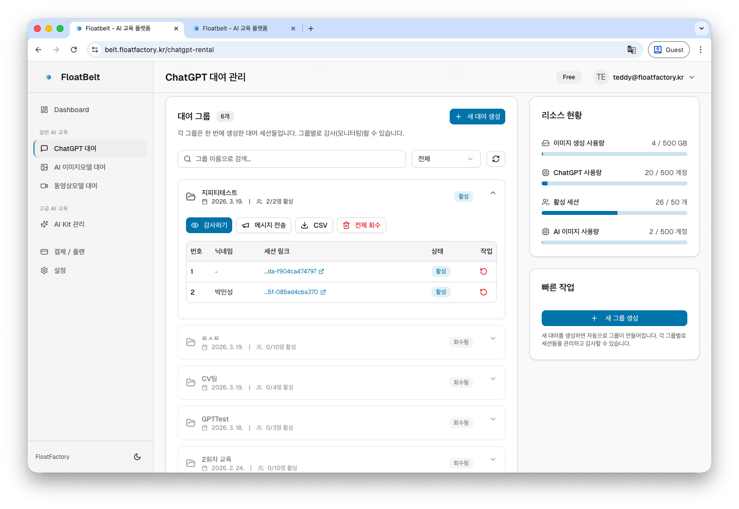Open 동영상모델 대여 via its camera icon
The height and width of the screenshot is (509, 739).
(45, 185)
